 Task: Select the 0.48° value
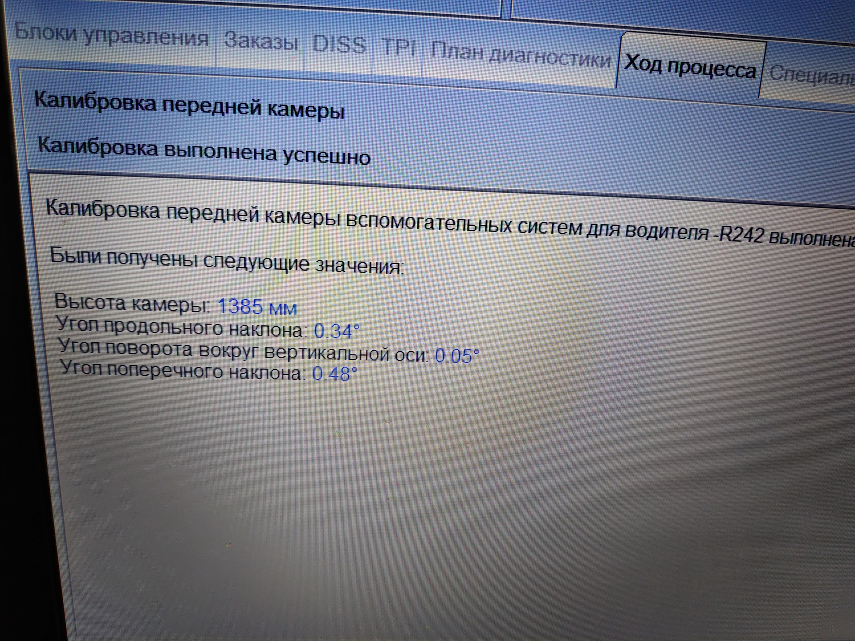[x=335, y=374]
